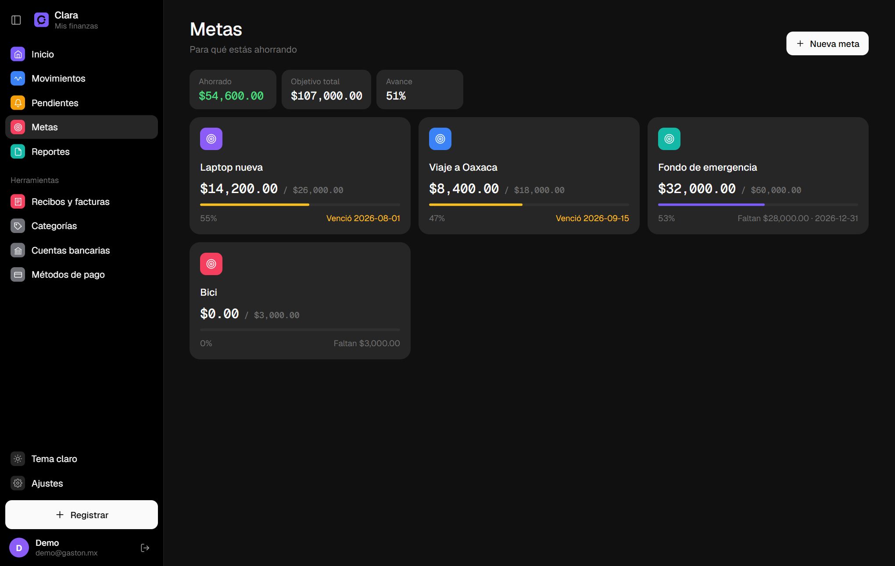Click the Reportes document icon
Viewport: 895px width, 566px height.
point(18,152)
